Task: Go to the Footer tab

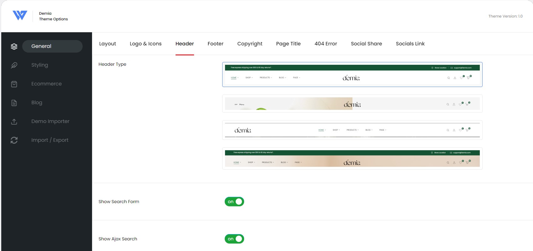Action: (216, 44)
